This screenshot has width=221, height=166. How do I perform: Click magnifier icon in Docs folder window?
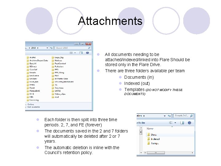(191, 116)
